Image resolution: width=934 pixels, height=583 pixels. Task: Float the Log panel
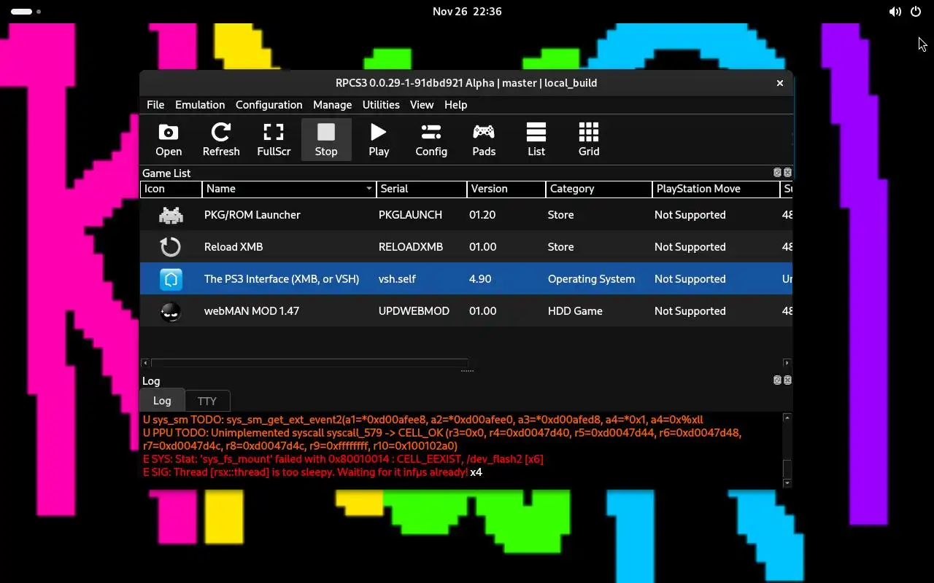click(x=777, y=380)
